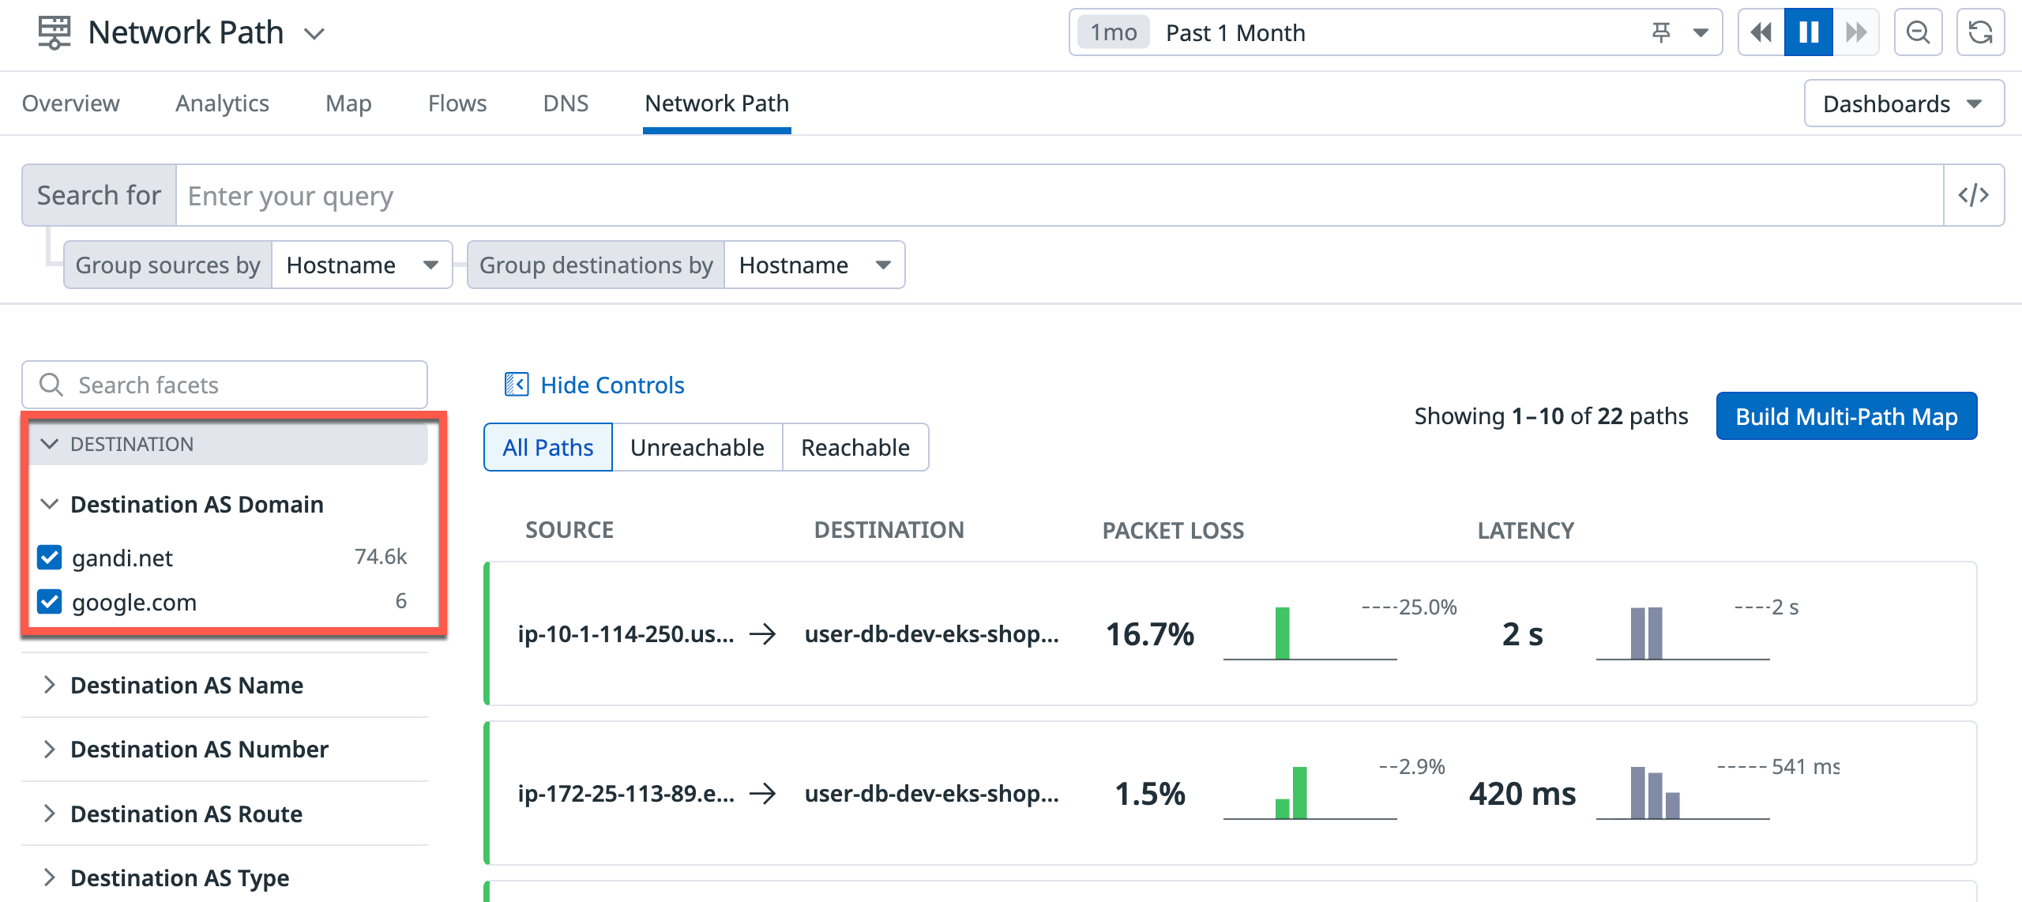Open Group destinations by Hostname dropdown
This screenshot has height=902, width=2022.
pos(814,265)
